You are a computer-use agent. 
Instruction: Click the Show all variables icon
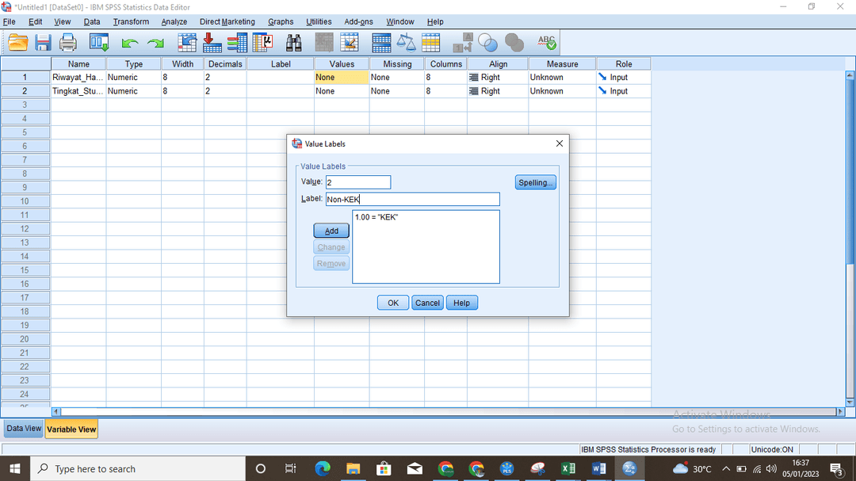[x=514, y=43]
